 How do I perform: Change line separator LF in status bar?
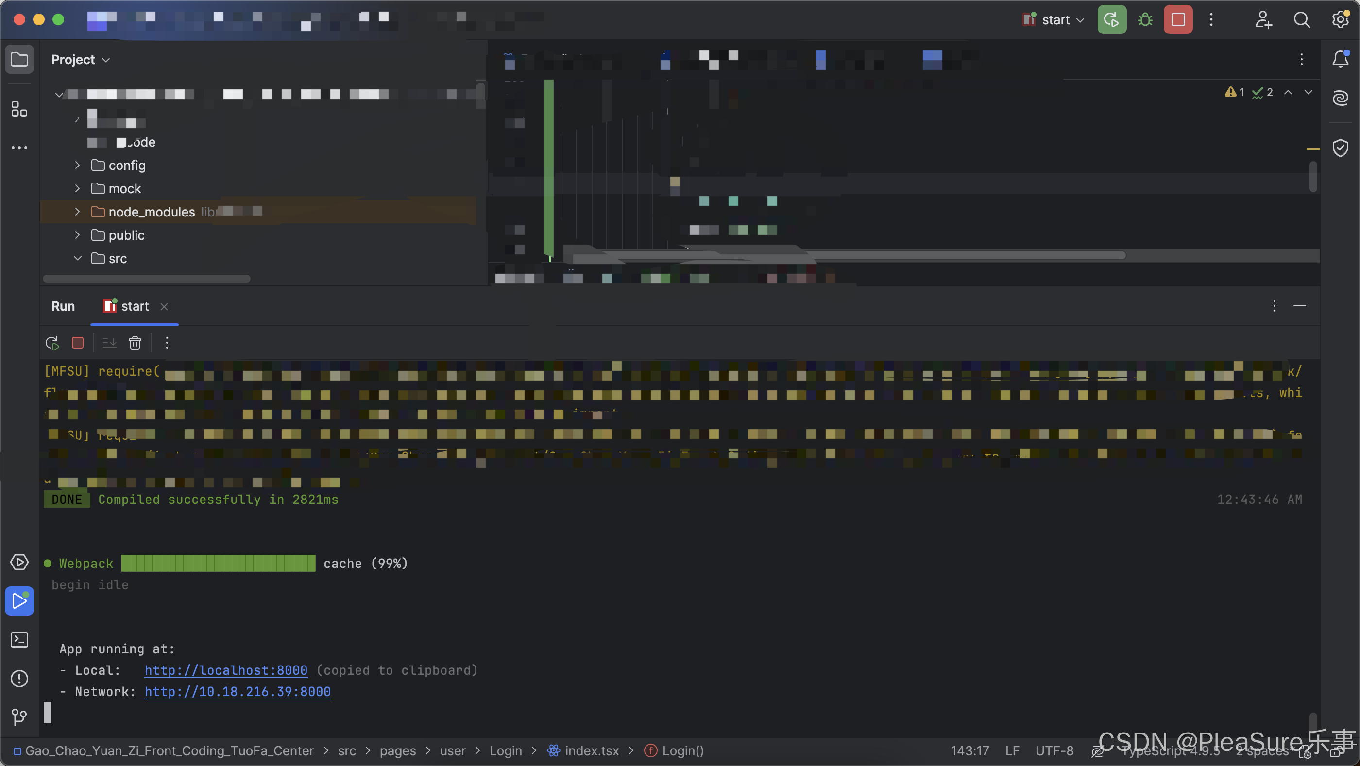(1012, 750)
